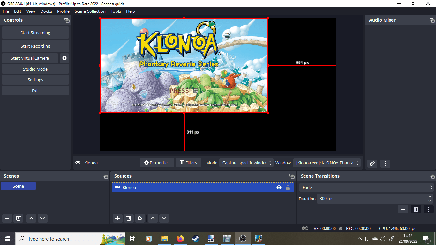This screenshot has width=436, height=245.
Task: Move source down arrow
Action: (x=164, y=218)
